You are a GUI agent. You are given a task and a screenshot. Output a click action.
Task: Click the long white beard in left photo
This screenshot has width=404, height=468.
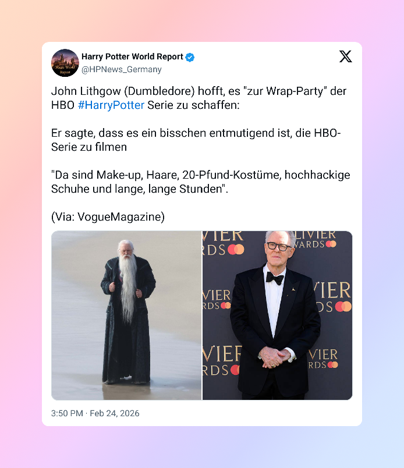click(x=128, y=286)
